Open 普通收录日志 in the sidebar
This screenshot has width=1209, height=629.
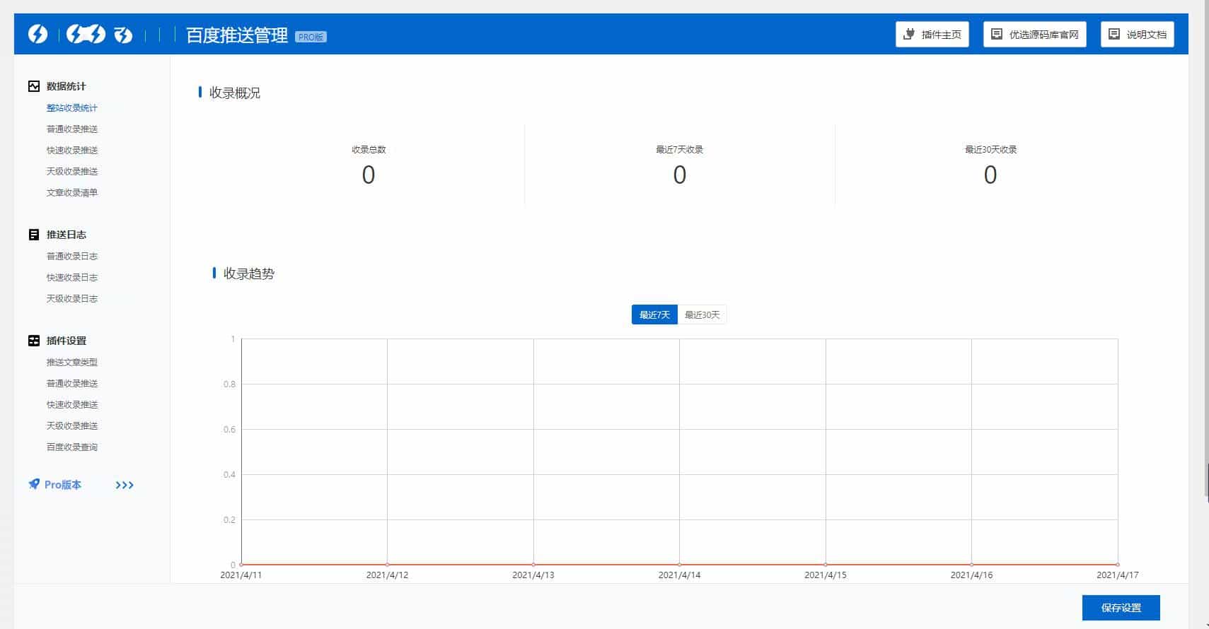point(72,257)
